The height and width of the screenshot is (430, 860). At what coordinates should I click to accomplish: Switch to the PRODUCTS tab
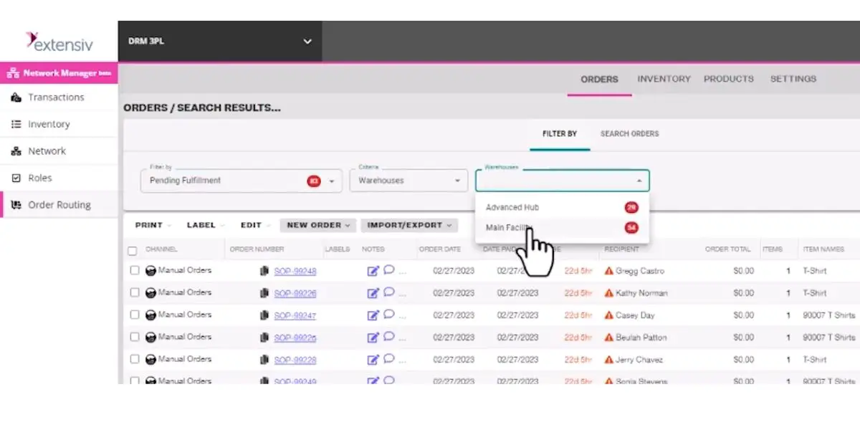coord(728,79)
